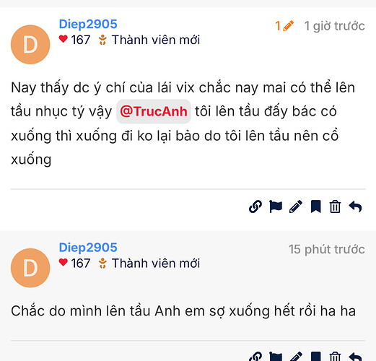This screenshot has height=361, width=376.
Task: Open Diep2905 username on first post
Action: tap(88, 24)
